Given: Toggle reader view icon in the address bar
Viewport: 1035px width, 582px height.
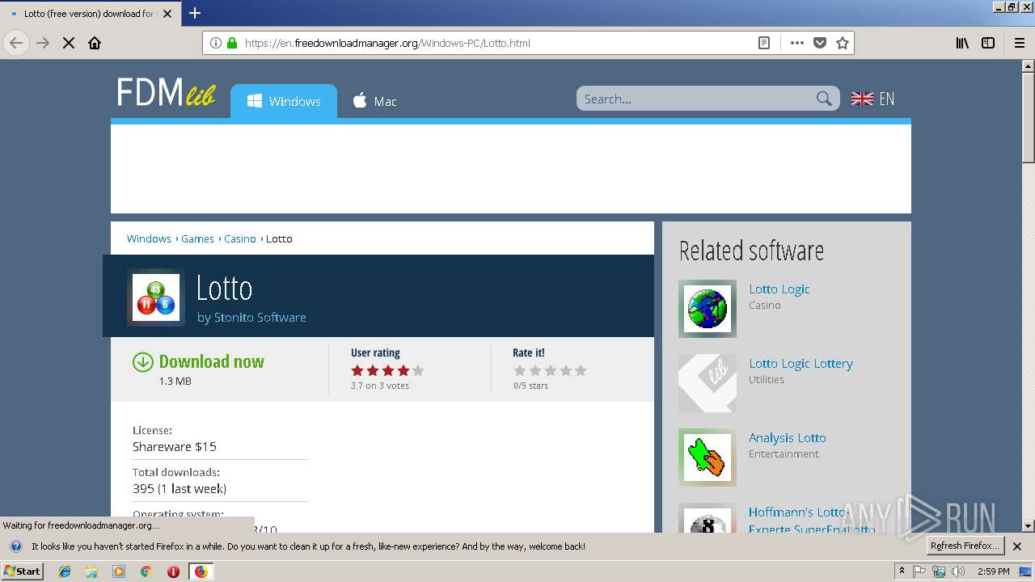Looking at the screenshot, I should coord(764,43).
